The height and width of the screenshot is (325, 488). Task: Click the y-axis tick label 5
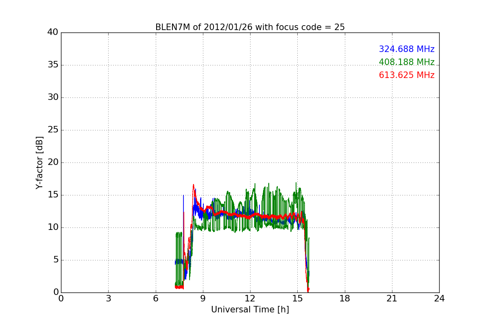click(55, 260)
